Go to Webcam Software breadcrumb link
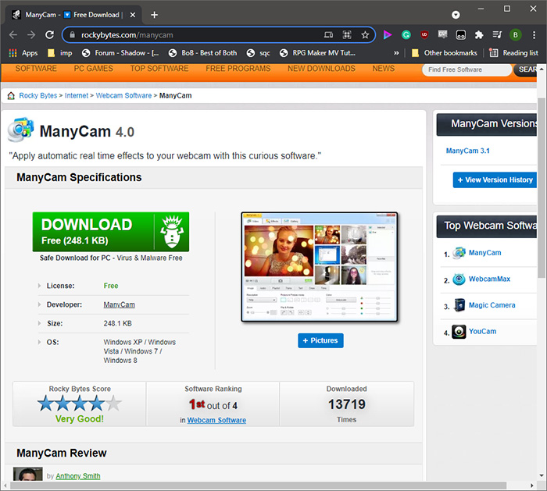Image resolution: width=547 pixels, height=491 pixels. click(123, 95)
